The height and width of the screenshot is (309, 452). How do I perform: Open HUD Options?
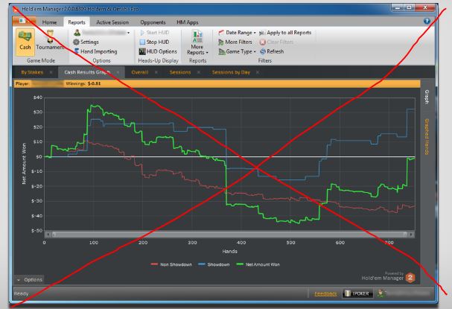tap(158, 51)
